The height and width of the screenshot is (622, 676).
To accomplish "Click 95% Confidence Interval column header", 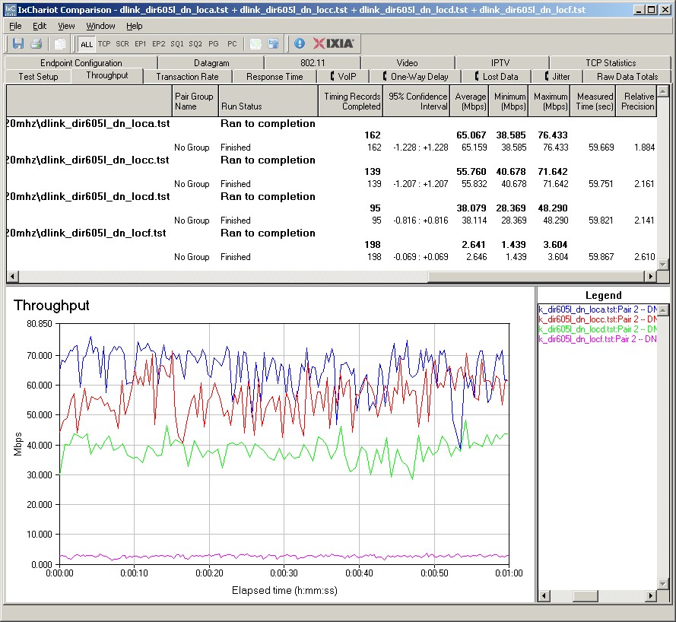I will point(416,101).
